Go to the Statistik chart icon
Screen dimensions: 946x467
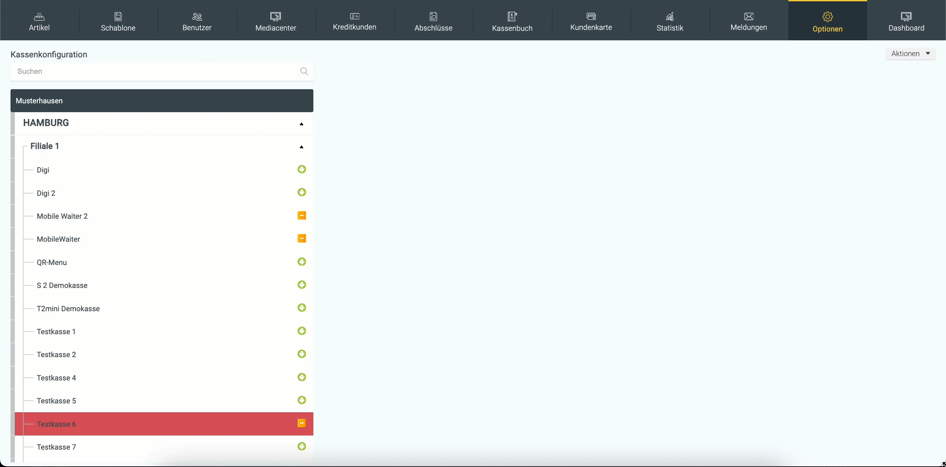click(669, 16)
